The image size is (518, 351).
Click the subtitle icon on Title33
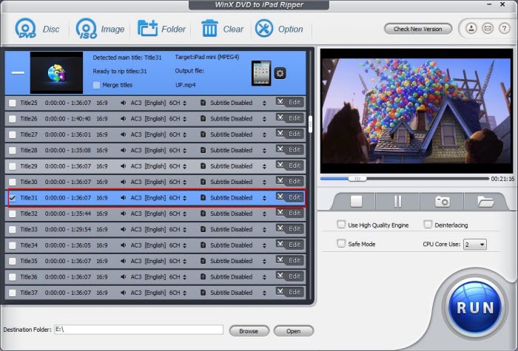[x=203, y=230]
